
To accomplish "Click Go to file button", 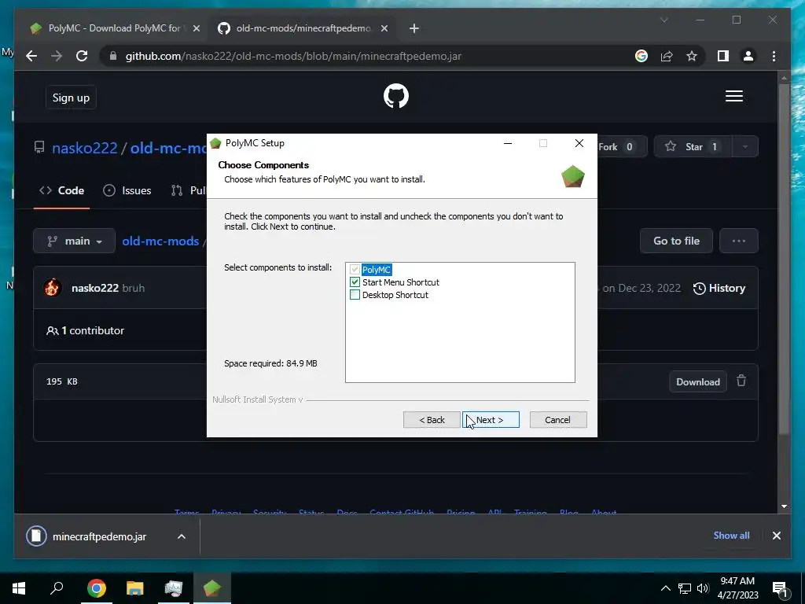I will [676, 241].
